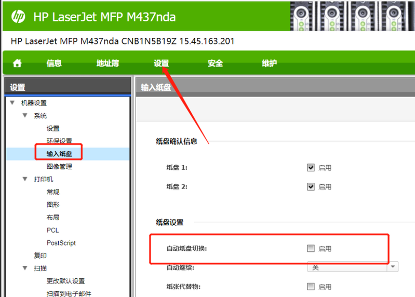Go to the home page icon
Screen dimensions: 415x297
coord(17,63)
